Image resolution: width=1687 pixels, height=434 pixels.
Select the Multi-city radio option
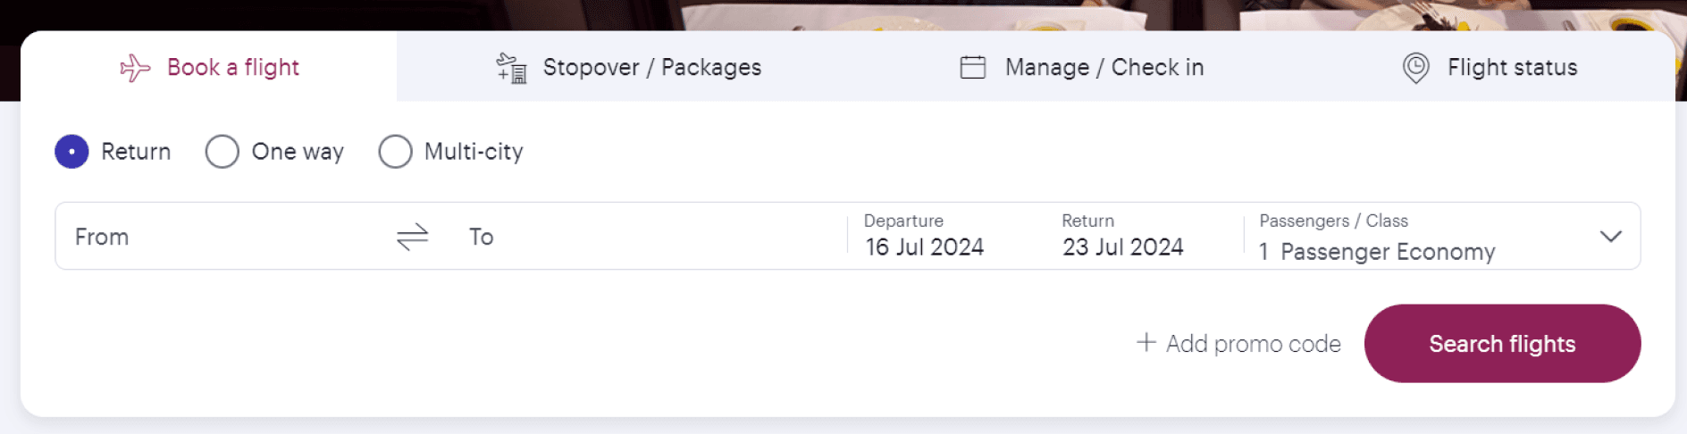click(x=395, y=152)
